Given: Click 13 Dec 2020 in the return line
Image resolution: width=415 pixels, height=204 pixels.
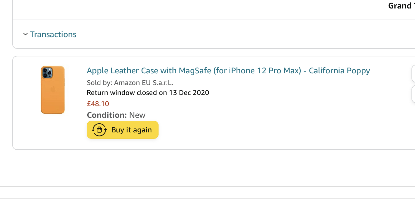Looking at the screenshot, I should 189,93.
